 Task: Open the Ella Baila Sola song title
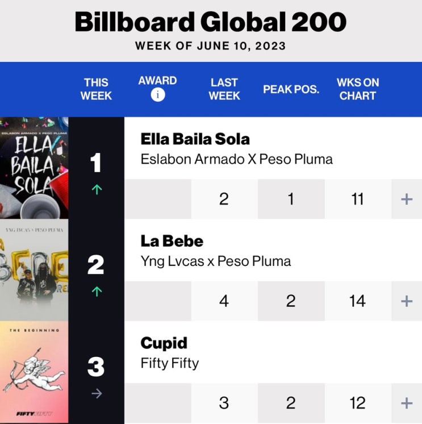(195, 139)
